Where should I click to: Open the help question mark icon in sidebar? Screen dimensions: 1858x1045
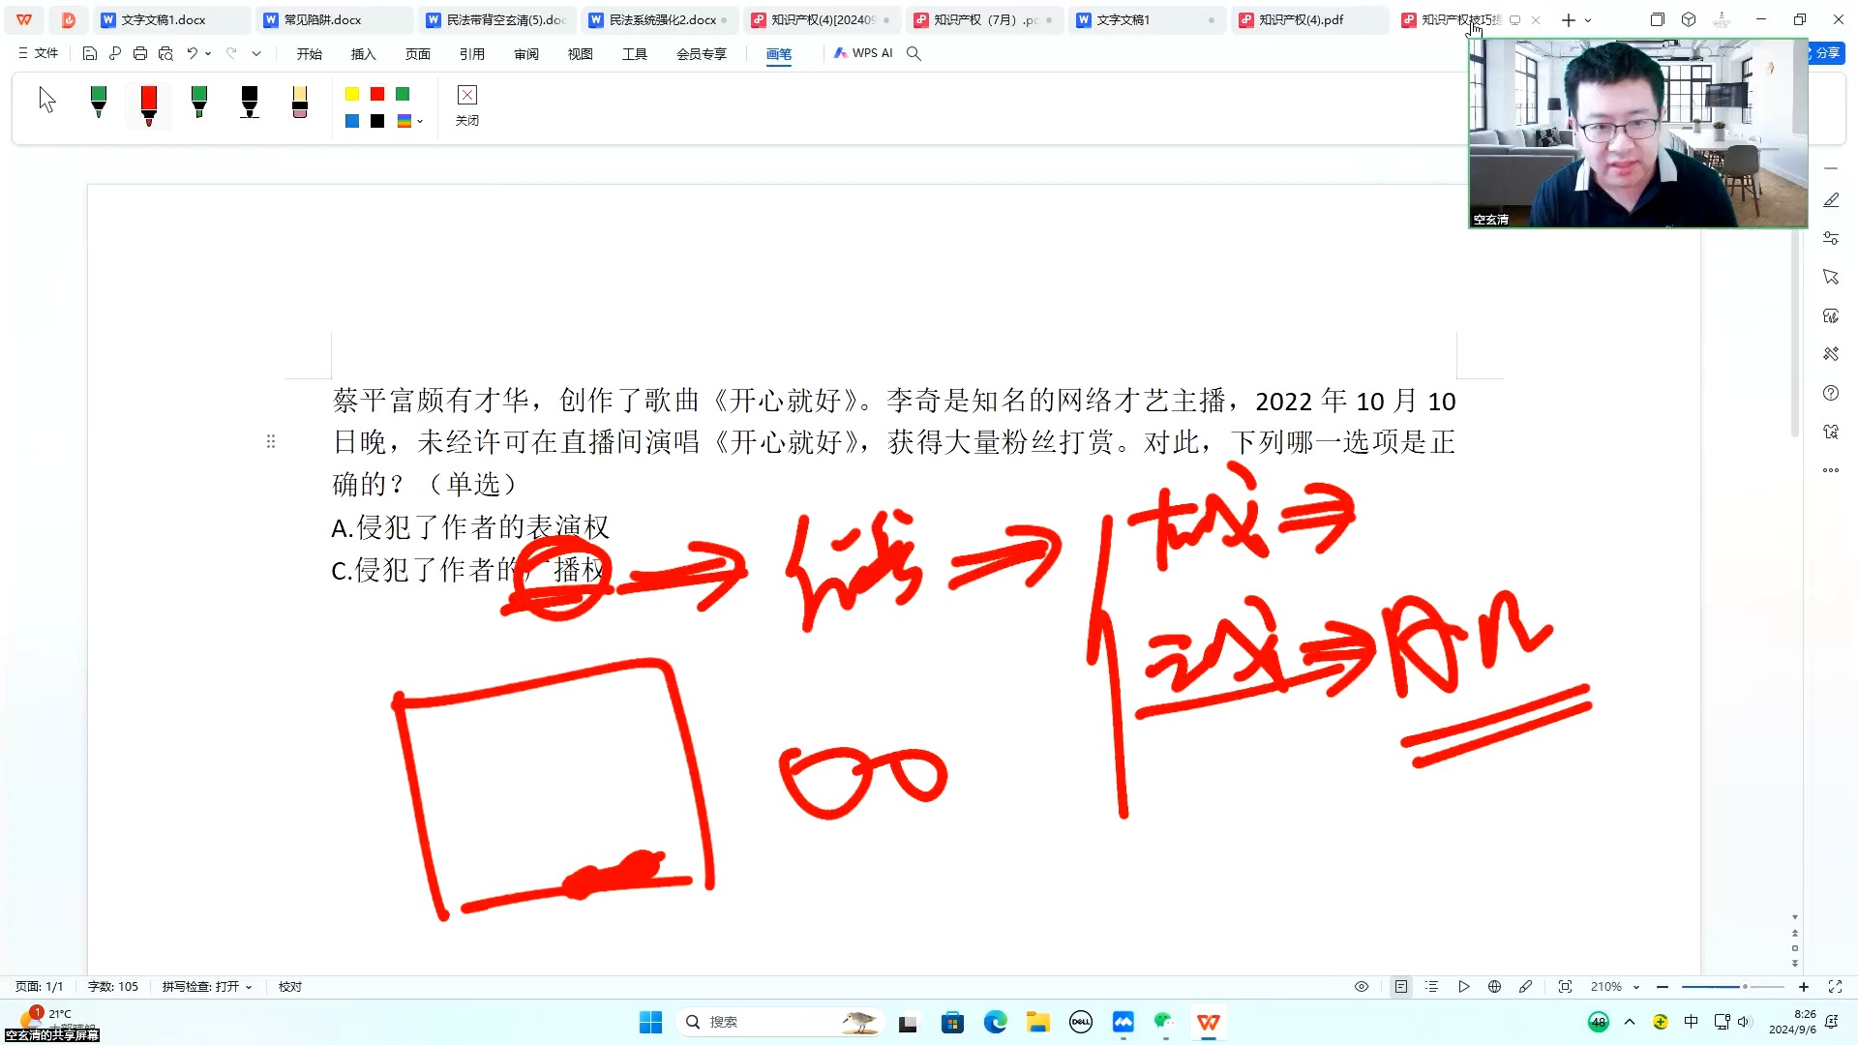[1831, 393]
